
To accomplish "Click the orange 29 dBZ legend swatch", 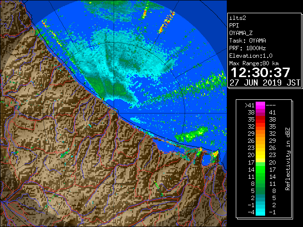I will pyautogui.click(x=260, y=133).
